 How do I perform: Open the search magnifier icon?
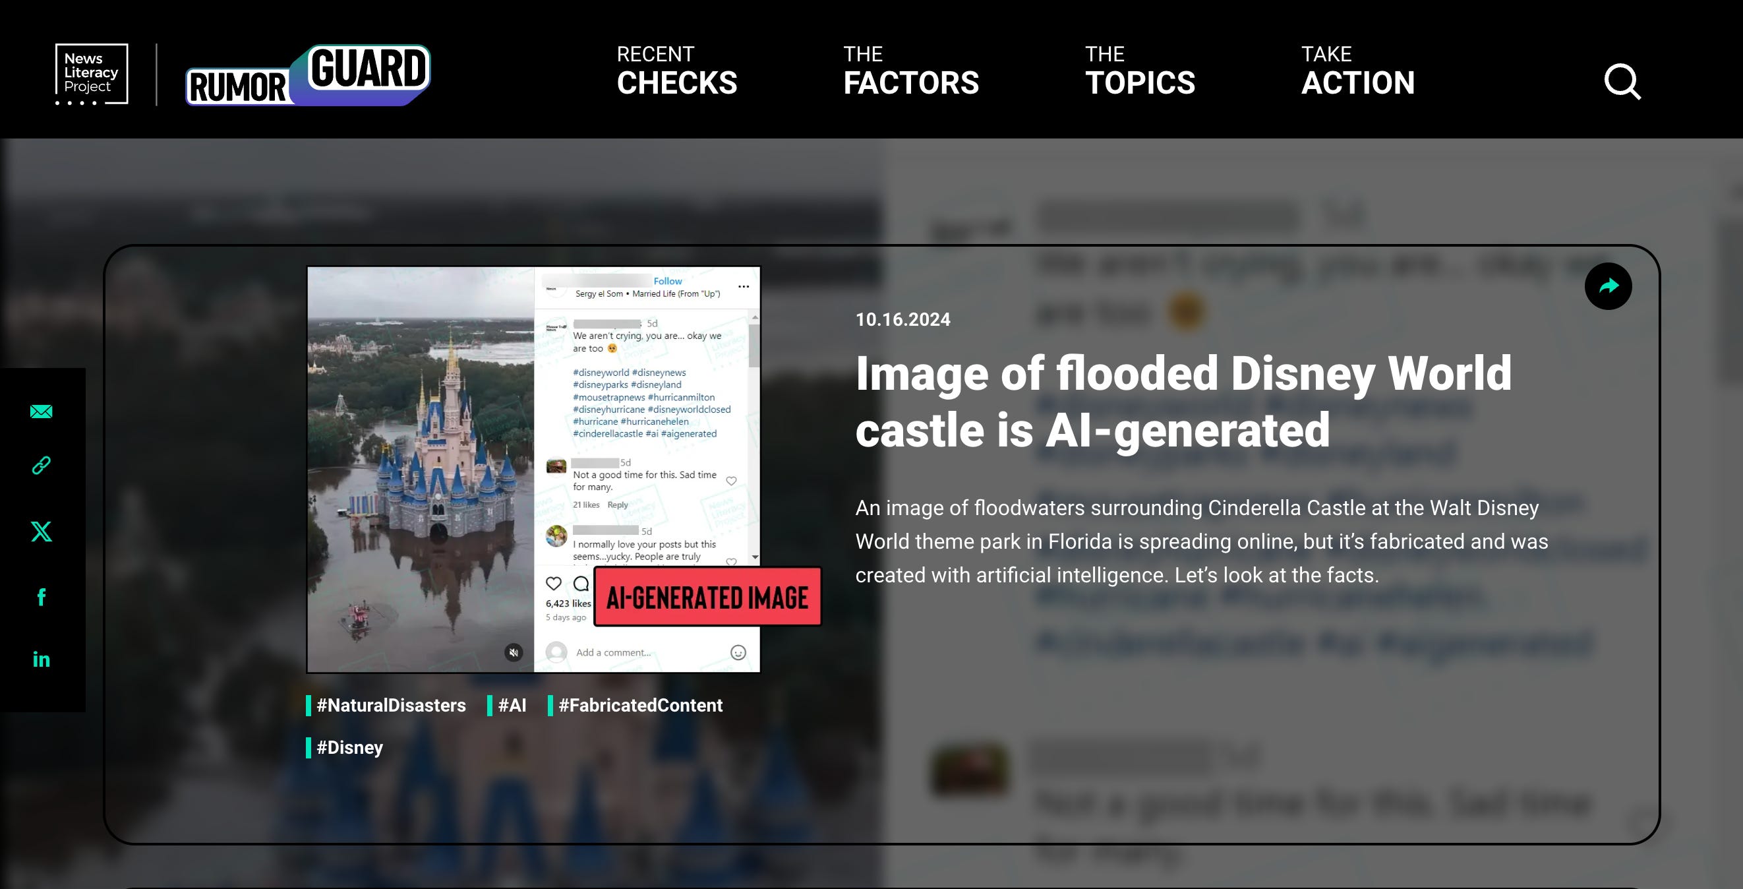1622,82
